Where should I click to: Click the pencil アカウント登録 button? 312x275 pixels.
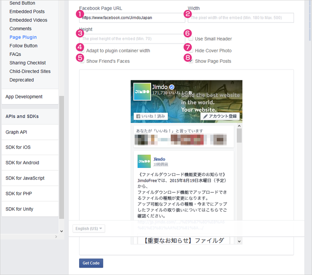tap(220, 116)
